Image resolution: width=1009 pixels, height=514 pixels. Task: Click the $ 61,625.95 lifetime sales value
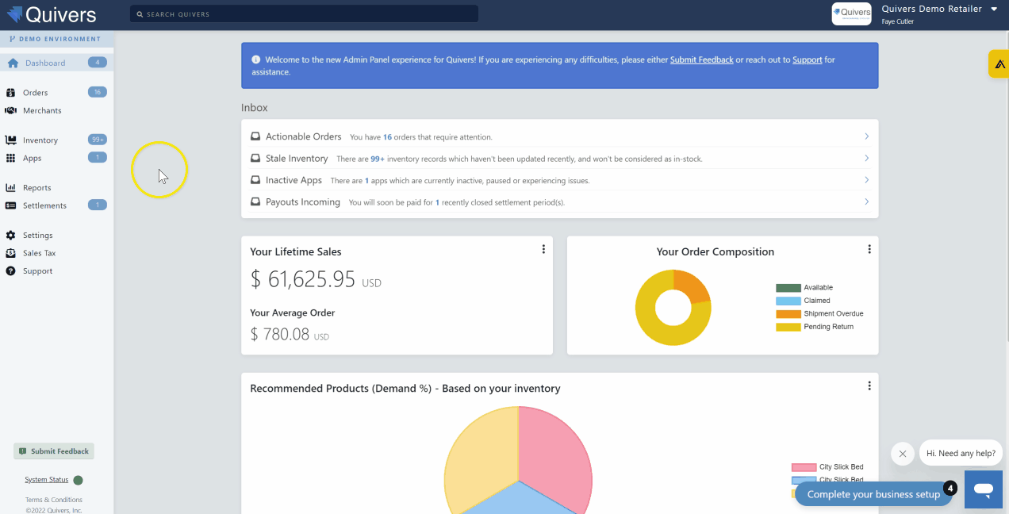303,279
